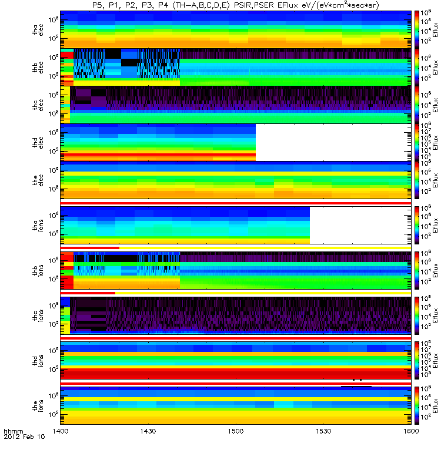Click the thc elec spectrogram panel

tap(236, 105)
